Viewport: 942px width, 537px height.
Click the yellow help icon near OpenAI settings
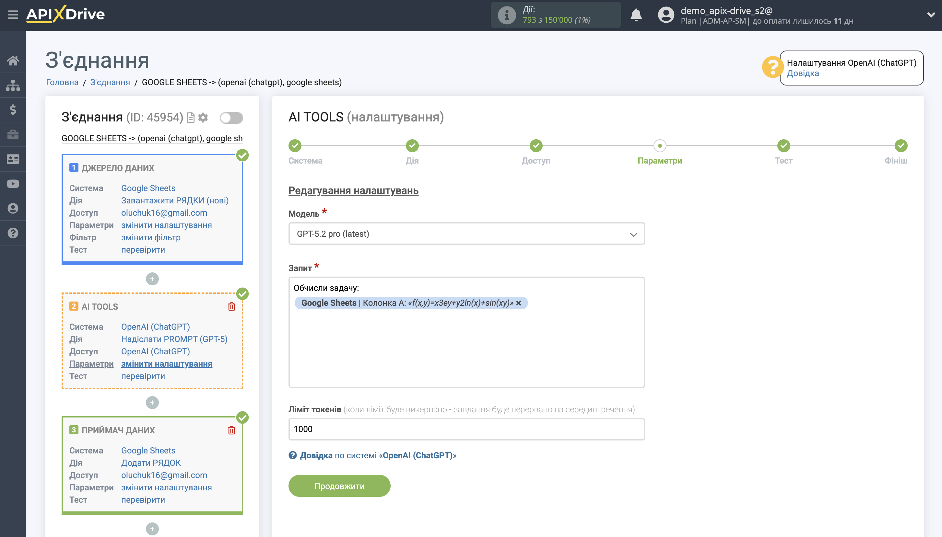pyautogui.click(x=774, y=67)
